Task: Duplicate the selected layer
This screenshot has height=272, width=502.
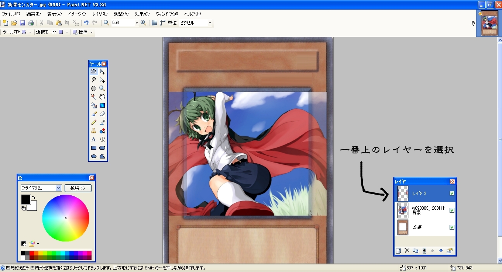Action: point(416,251)
